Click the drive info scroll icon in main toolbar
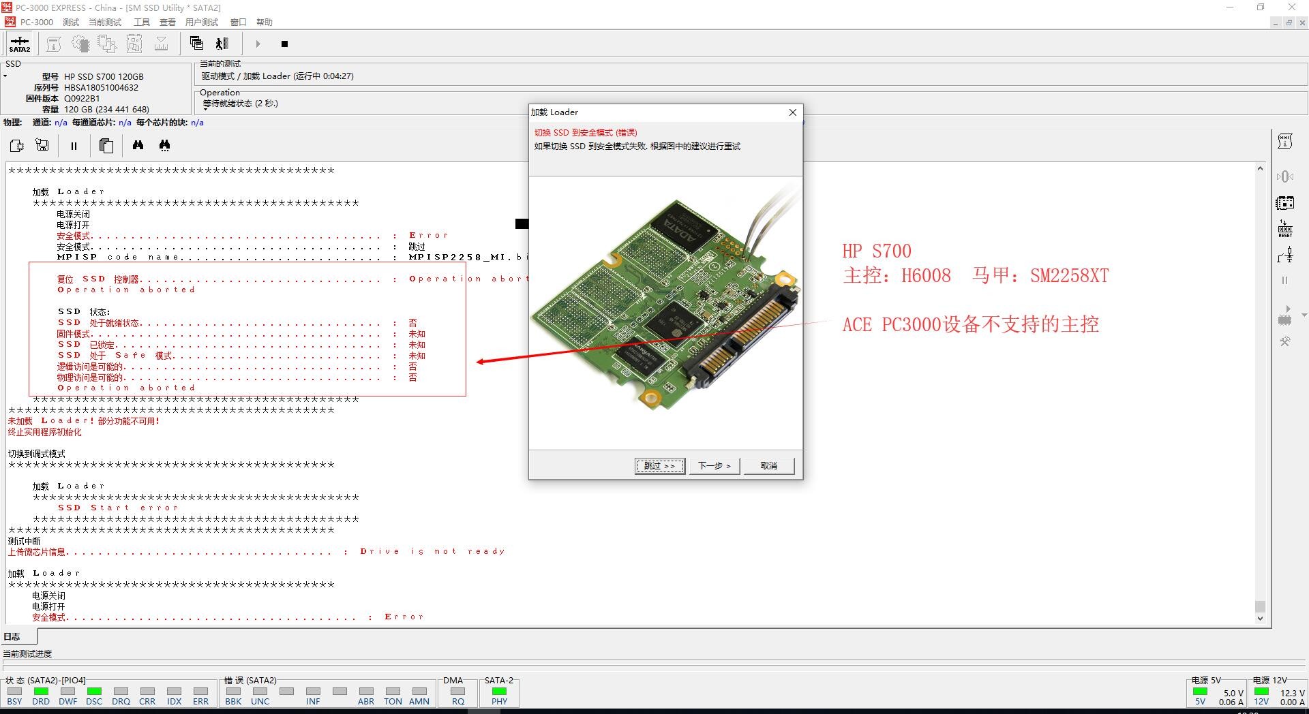This screenshot has width=1309, height=714. tap(53, 44)
